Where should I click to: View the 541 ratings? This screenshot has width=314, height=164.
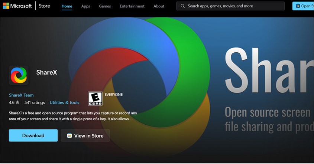[x=35, y=102]
